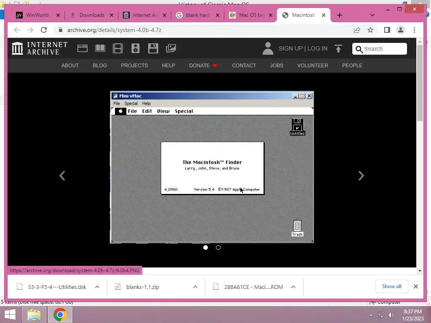Open Chrome three-dot menu

point(414,30)
